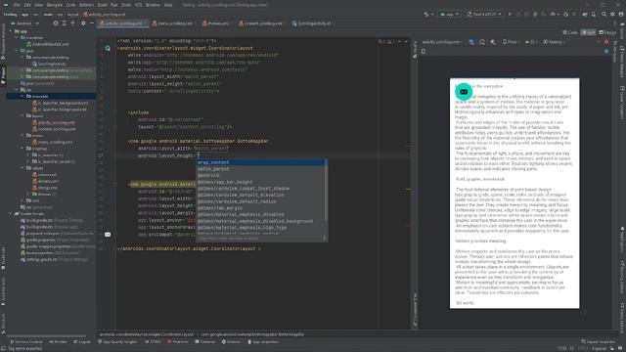The height and width of the screenshot is (352, 626).
Task: Open the Pixel device selector dropdown
Action: pos(484,14)
